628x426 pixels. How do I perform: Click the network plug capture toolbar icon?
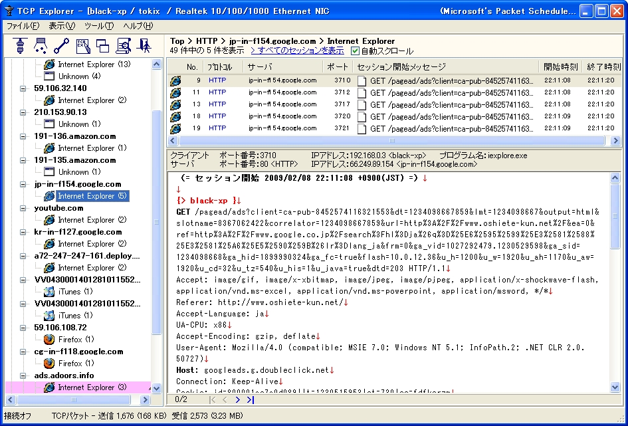click(20, 46)
